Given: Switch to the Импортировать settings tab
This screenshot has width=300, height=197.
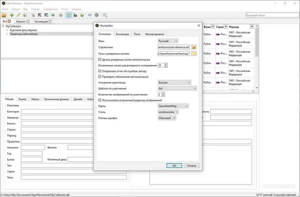Looking at the screenshot, I should coord(154,34).
